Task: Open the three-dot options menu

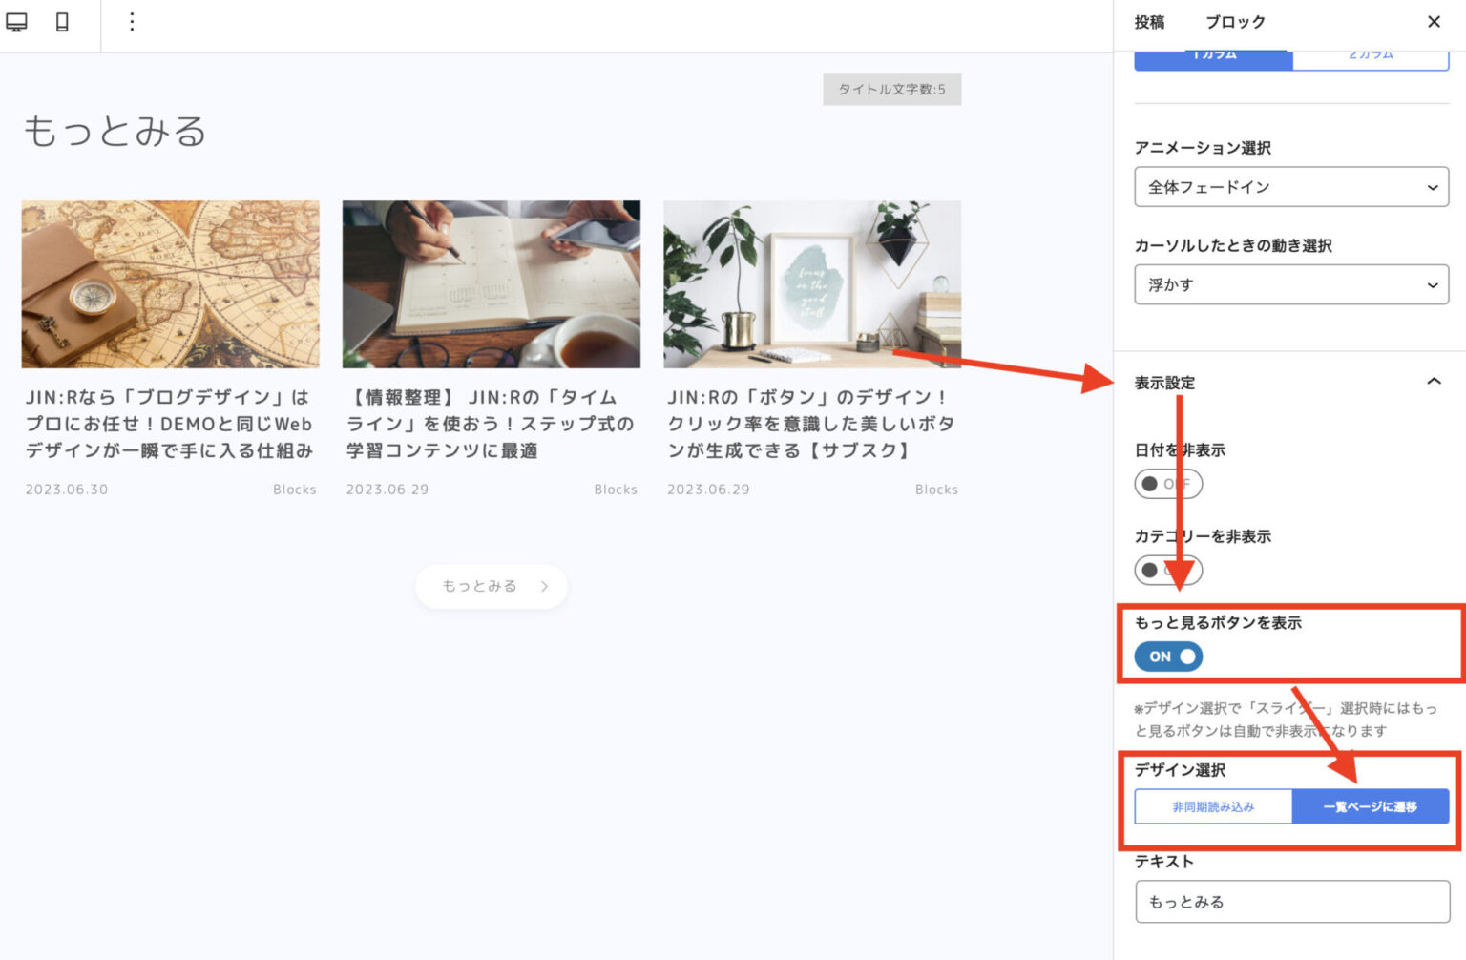Action: pyautogui.click(x=132, y=22)
